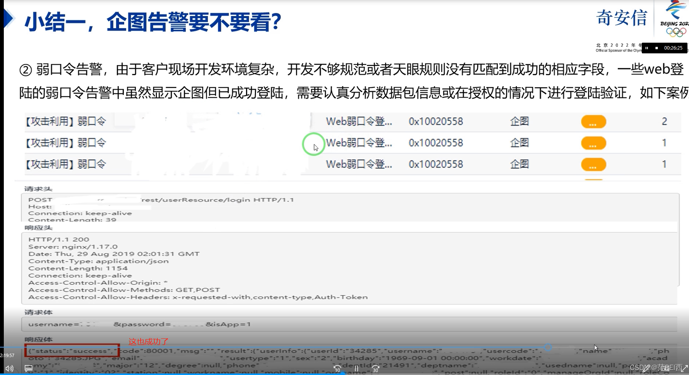Click the red annotation 这也成功了

(x=149, y=342)
